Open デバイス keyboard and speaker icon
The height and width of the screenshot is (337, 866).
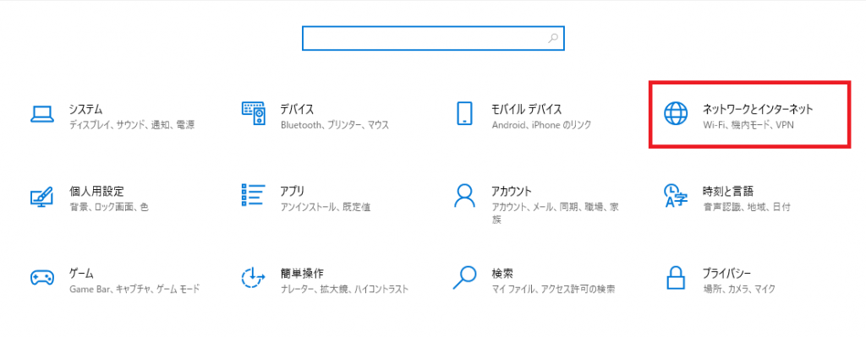tap(255, 113)
